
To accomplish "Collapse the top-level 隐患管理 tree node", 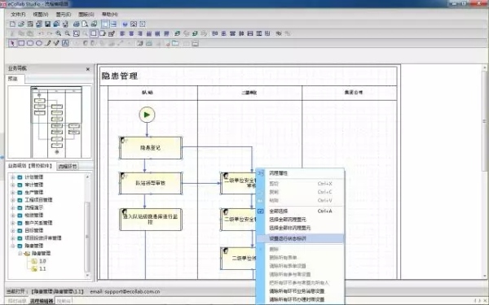I will click(x=13, y=246).
